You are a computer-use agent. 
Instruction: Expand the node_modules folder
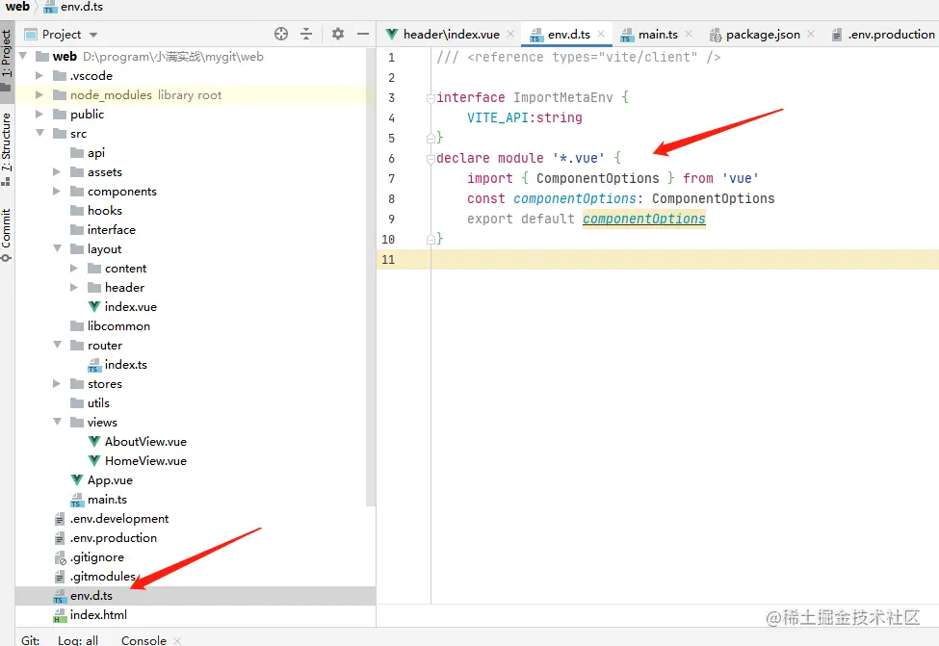[39, 94]
